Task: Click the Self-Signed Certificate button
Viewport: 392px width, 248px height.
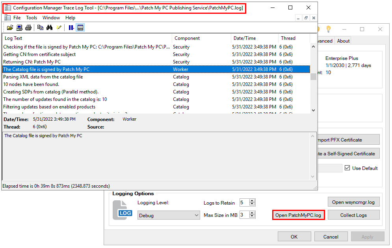Action: 349,153
